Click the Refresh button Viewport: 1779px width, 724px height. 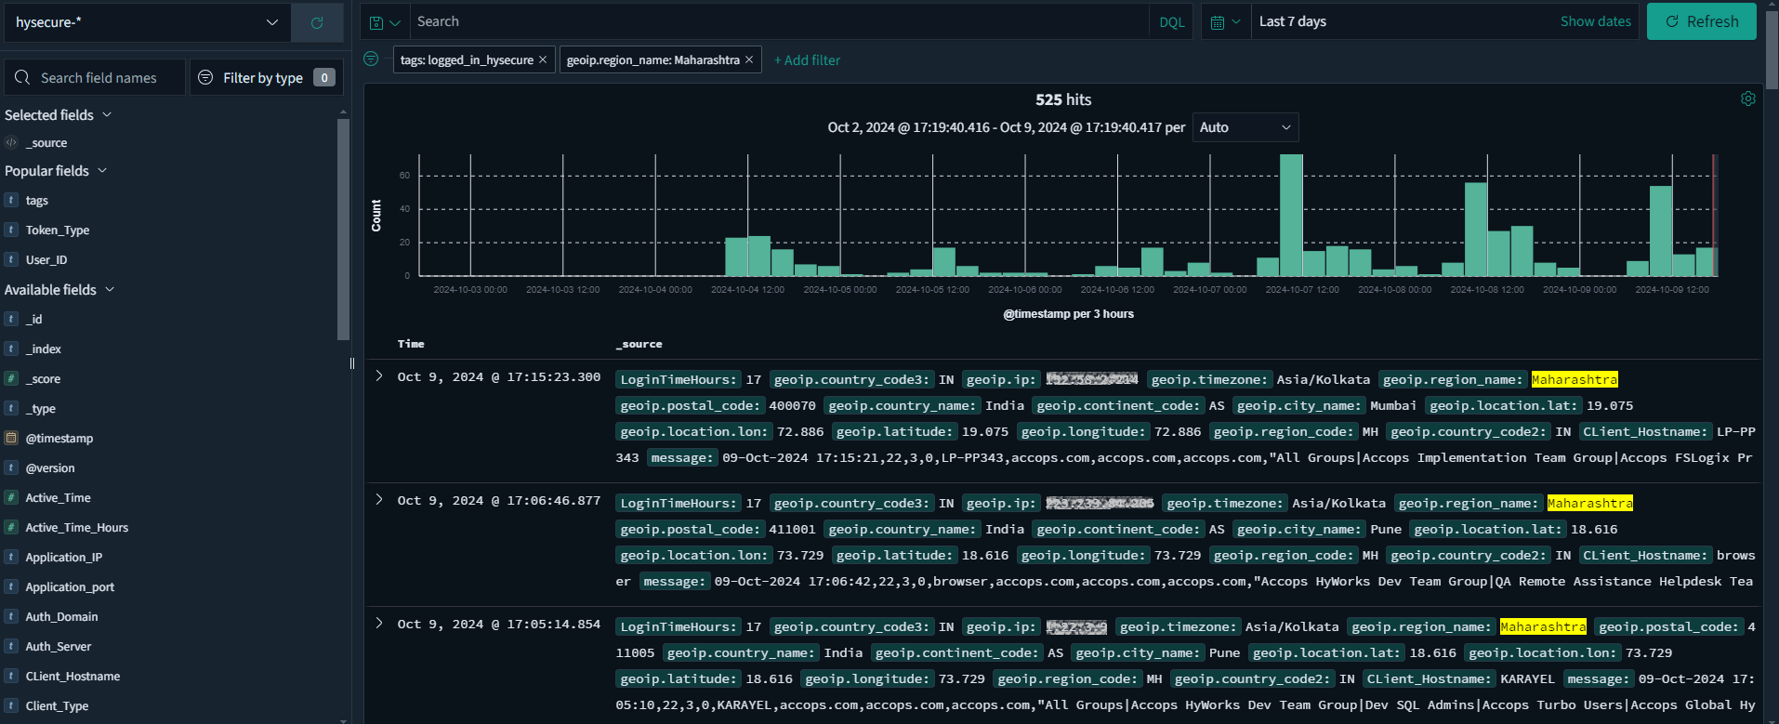point(1701,22)
